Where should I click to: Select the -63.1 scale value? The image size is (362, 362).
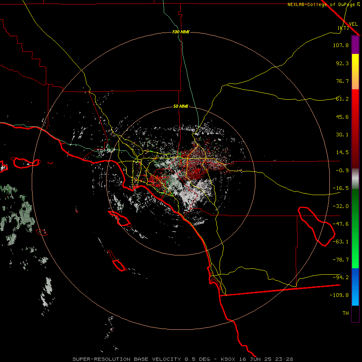(x=341, y=242)
